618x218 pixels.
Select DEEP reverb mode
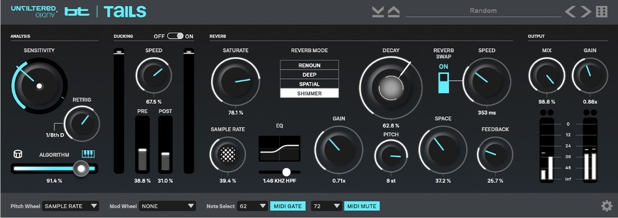coord(310,75)
